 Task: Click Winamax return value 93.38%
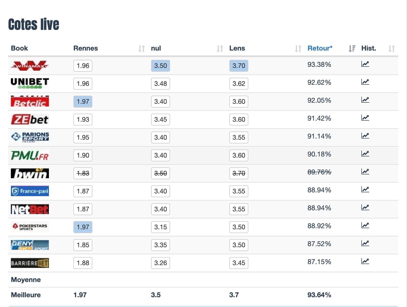coord(319,65)
